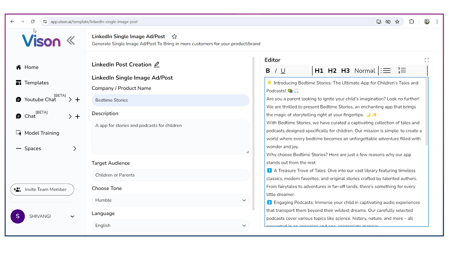Open the browser extensions puzzle icon

click(x=411, y=22)
